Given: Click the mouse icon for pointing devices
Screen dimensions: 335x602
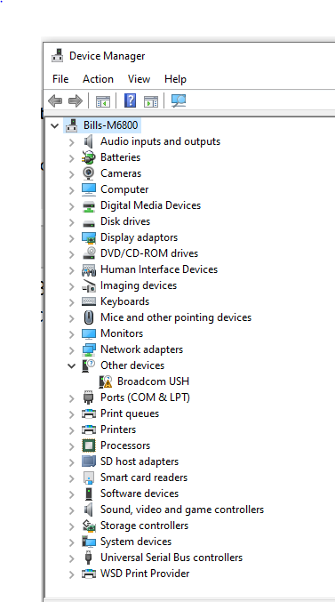Looking at the screenshot, I should [89, 317].
